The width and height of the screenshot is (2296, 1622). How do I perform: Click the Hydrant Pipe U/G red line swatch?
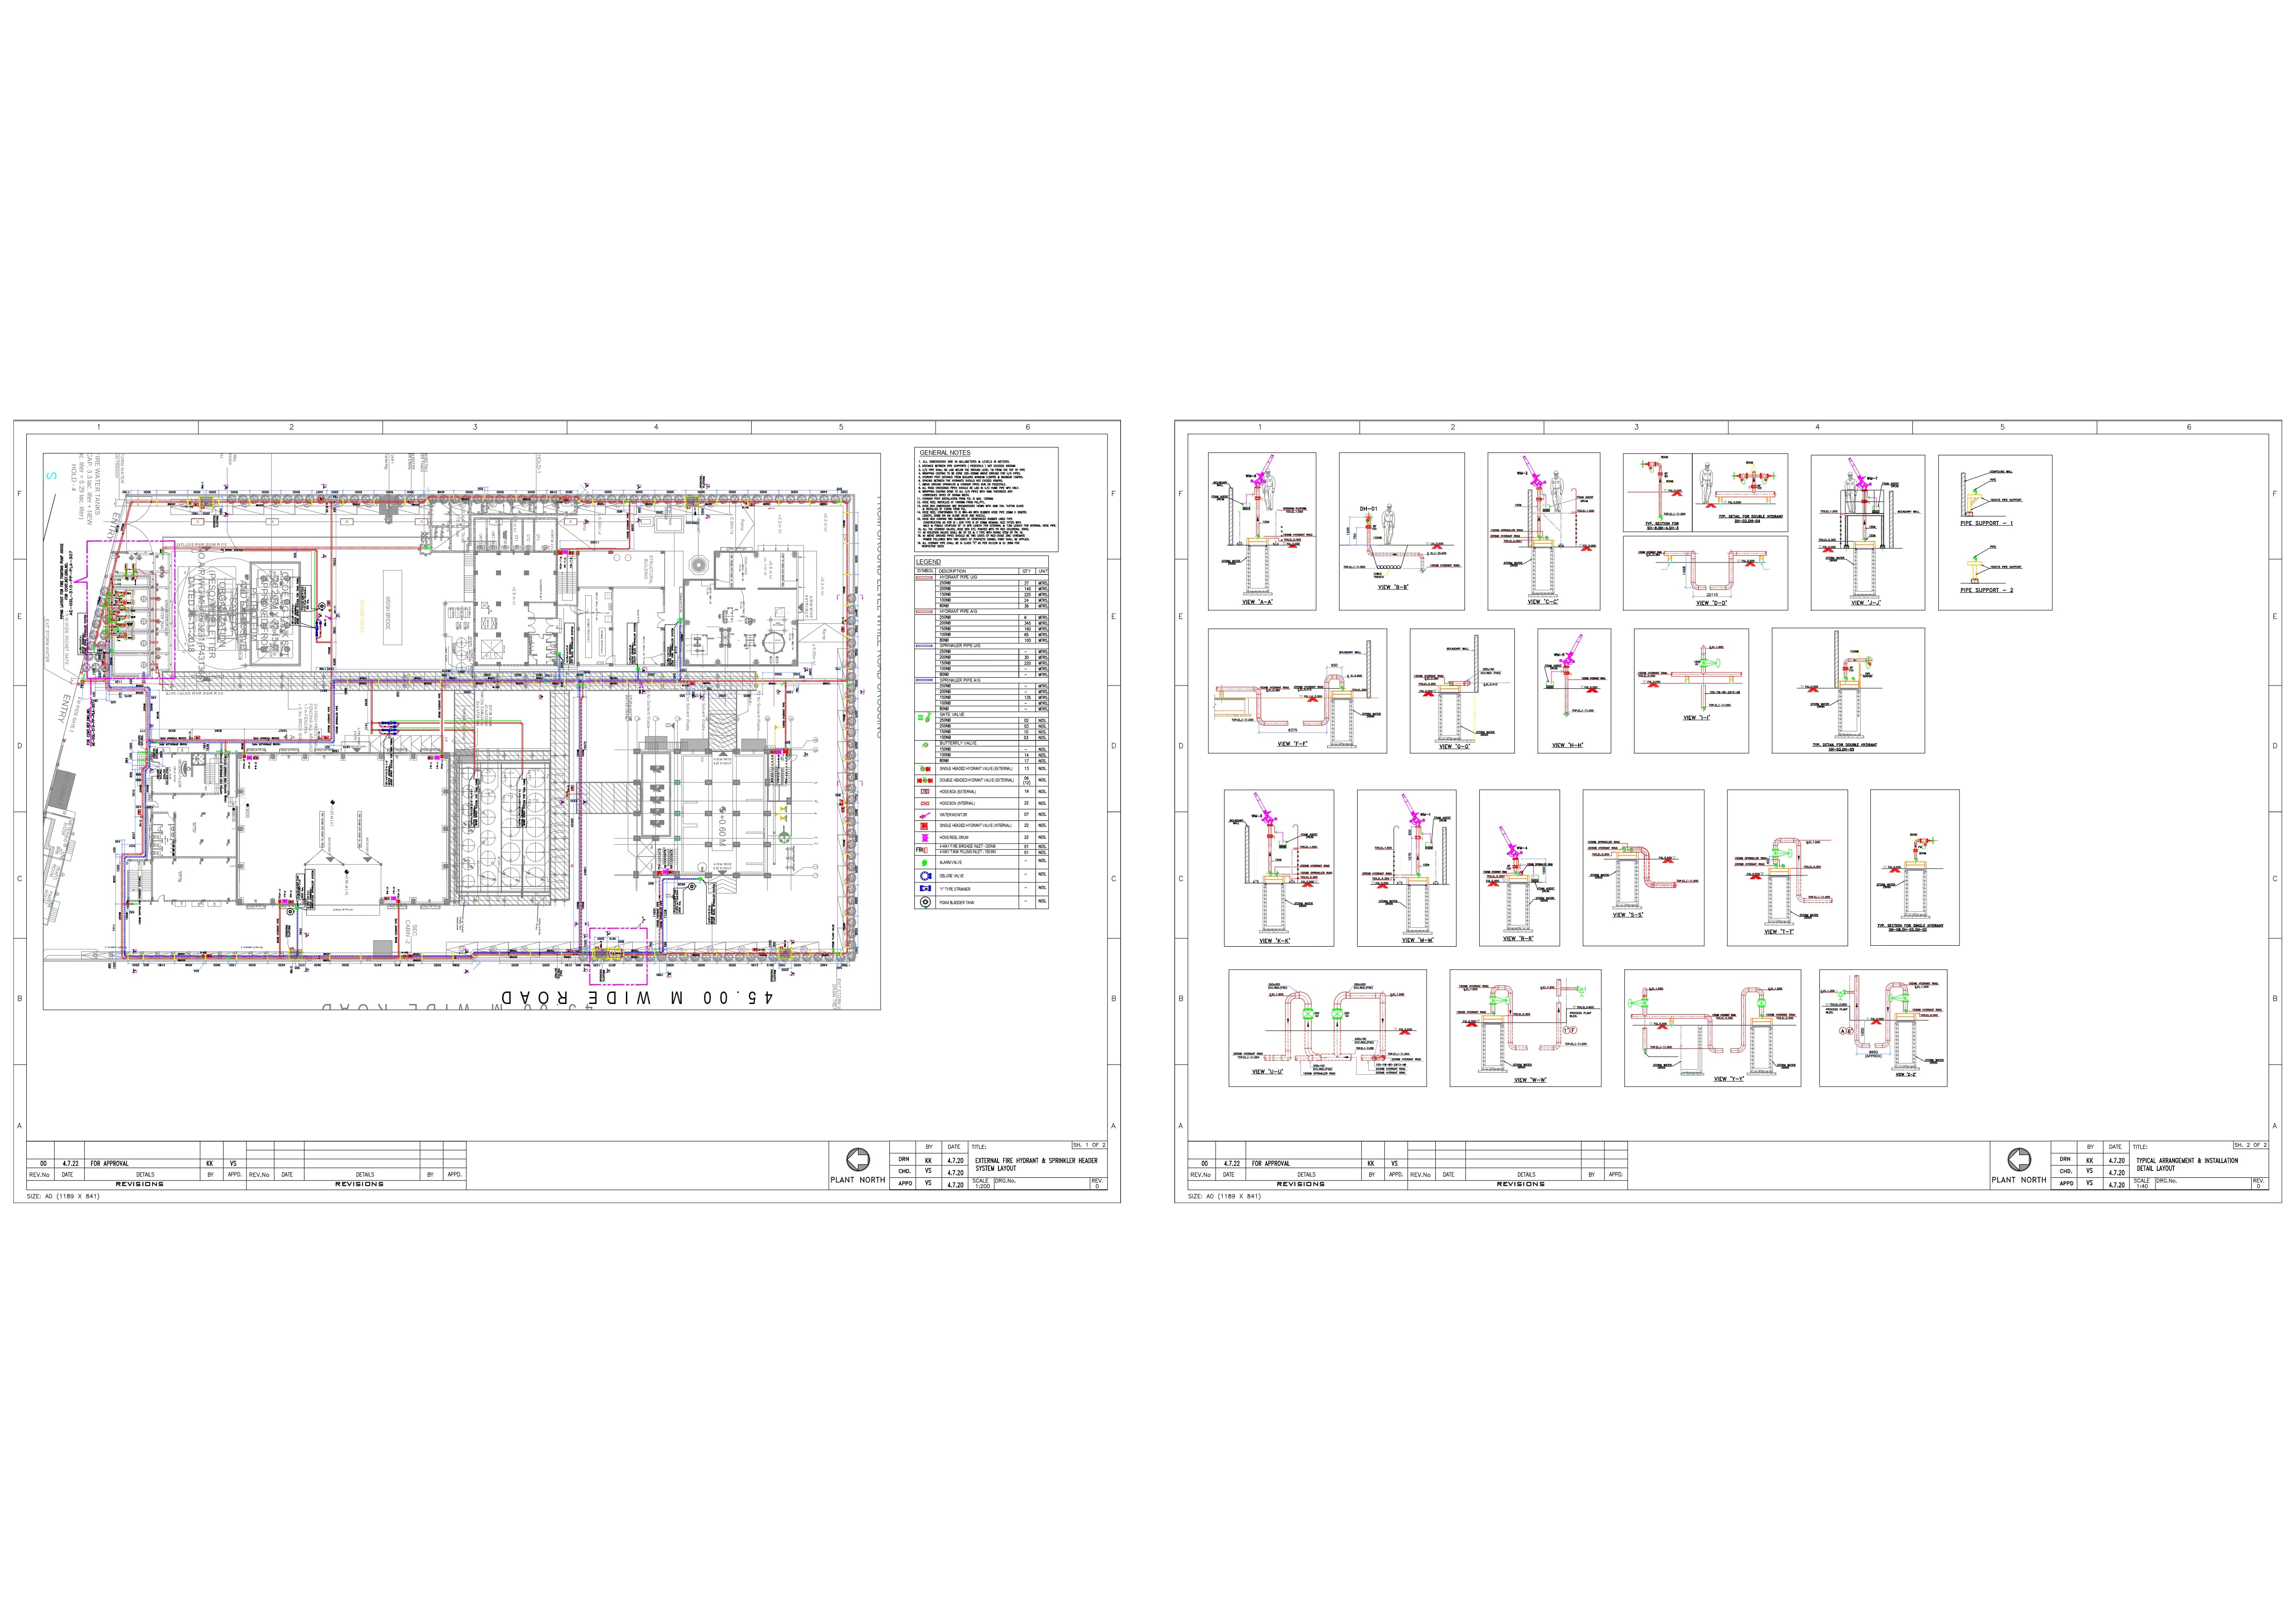pyautogui.click(x=925, y=578)
